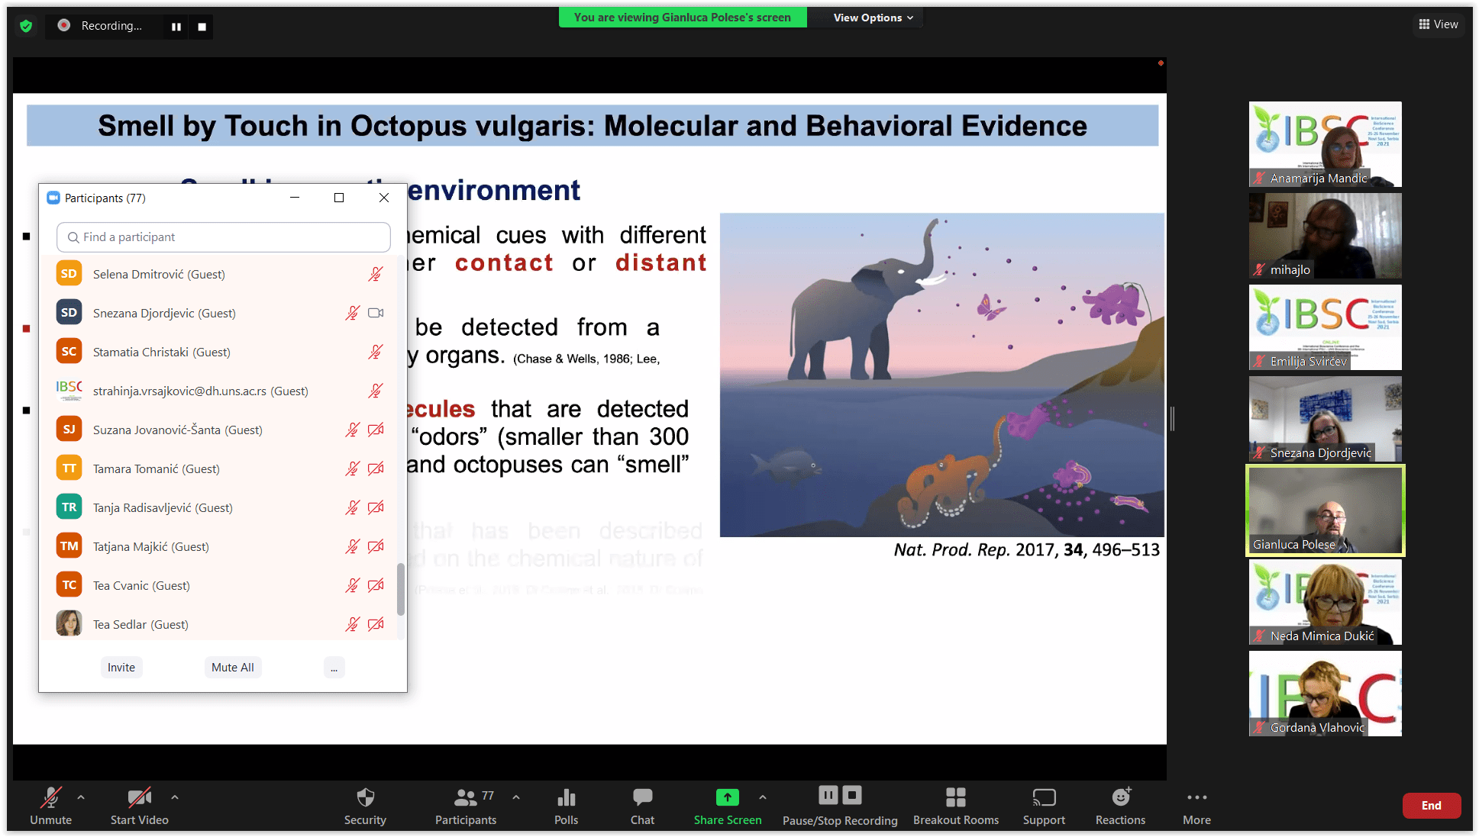Click Stamatia Christaki's muted mic icon
Screen dimensions: 1479x837
pyautogui.click(x=376, y=352)
